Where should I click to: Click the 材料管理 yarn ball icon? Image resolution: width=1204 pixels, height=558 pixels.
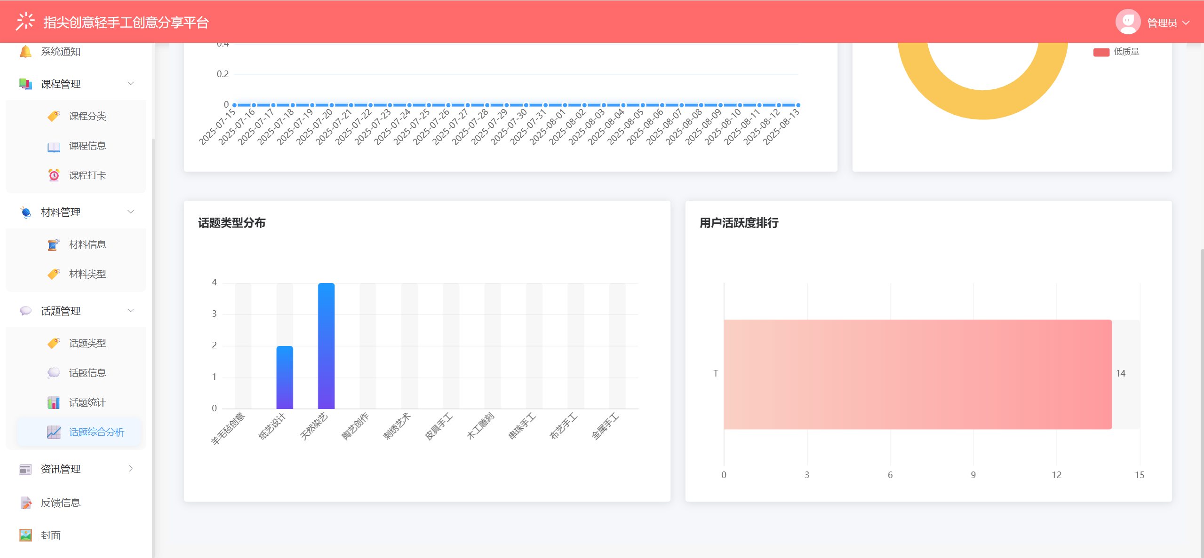point(25,212)
